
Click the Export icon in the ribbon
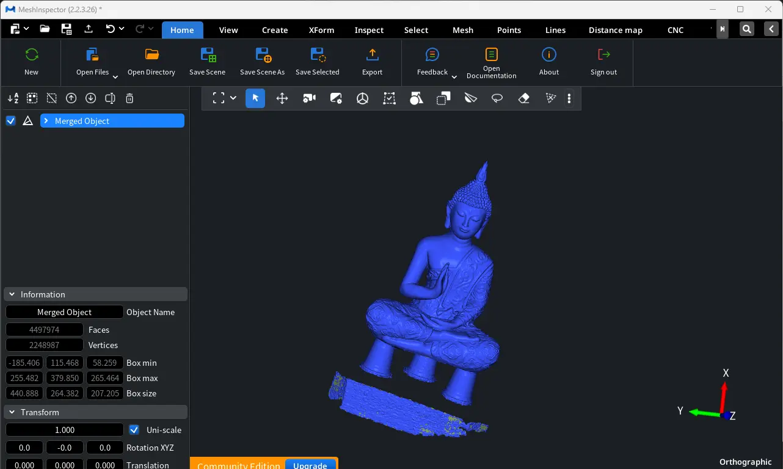coord(372,55)
